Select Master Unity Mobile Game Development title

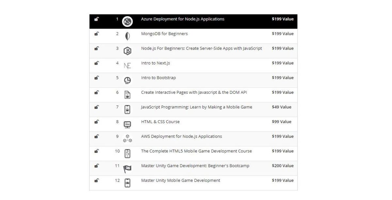[x=180, y=180]
